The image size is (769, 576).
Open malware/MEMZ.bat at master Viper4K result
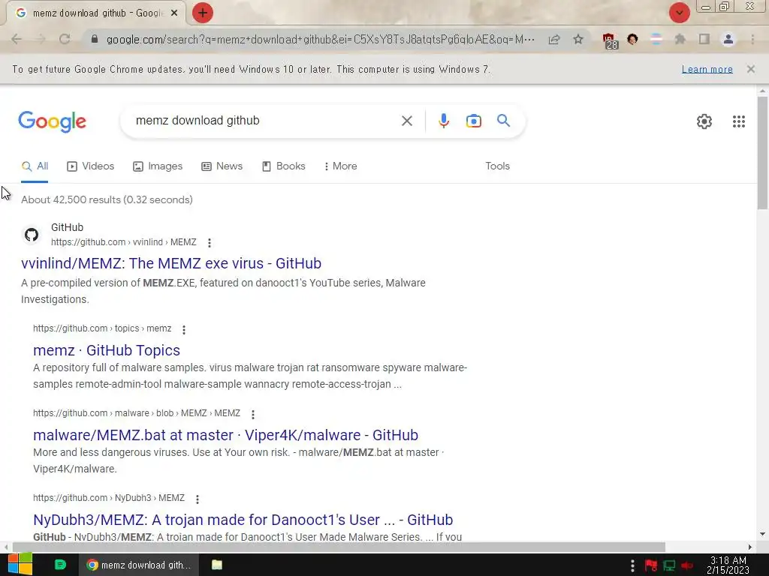coord(225,435)
